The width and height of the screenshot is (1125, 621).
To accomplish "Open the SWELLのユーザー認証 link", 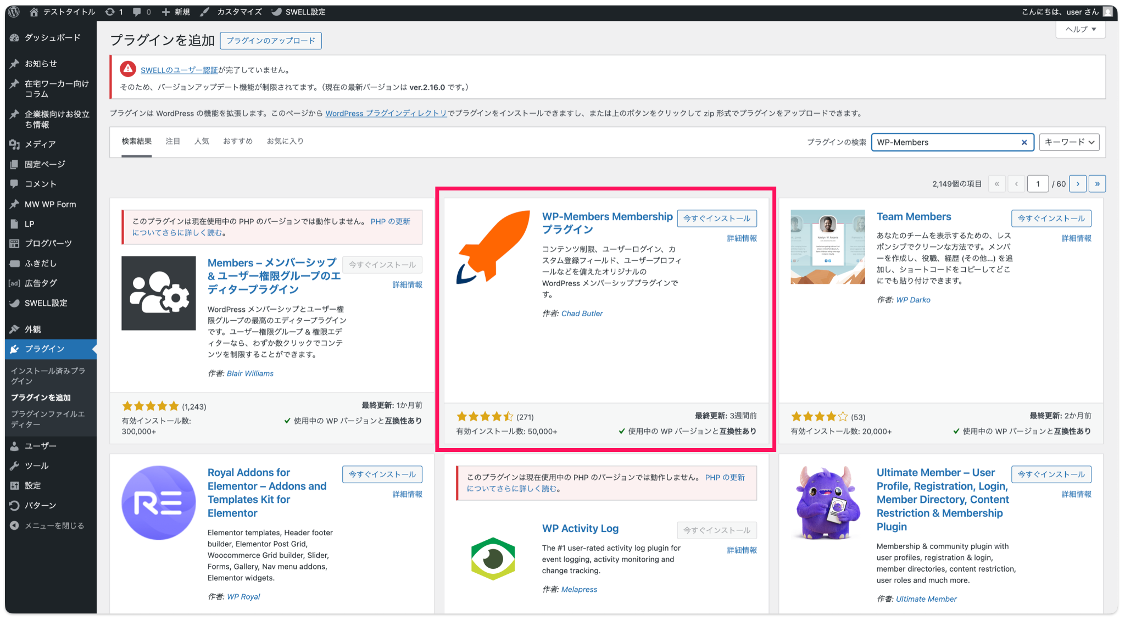I will (x=179, y=70).
